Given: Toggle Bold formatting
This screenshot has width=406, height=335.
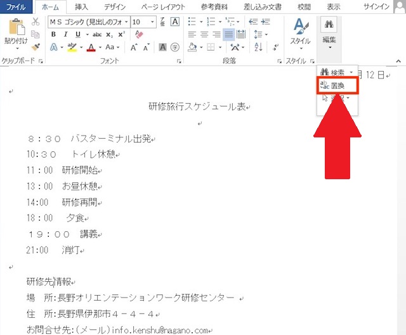Looking at the screenshot, I should tap(53, 34).
